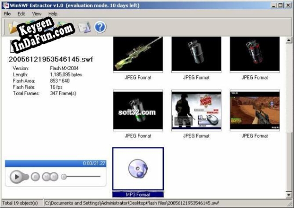Select the green grenade JPEG thumbnail
This screenshot has width=294, height=208.
click(x=138, y=110)
